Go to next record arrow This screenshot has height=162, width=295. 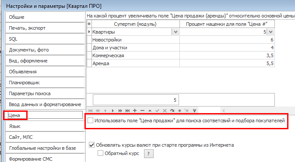pos(112,110)
